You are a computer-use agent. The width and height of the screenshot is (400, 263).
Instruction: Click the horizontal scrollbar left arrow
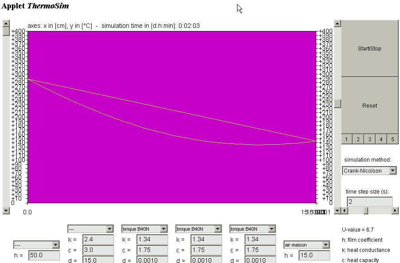(344, 210)
